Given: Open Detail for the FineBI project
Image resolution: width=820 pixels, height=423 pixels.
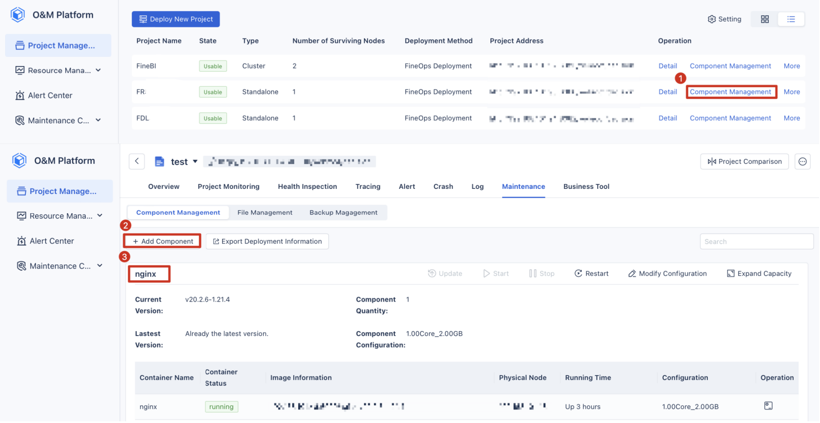Looking at the screenshot, I should [x=668, y=66].
